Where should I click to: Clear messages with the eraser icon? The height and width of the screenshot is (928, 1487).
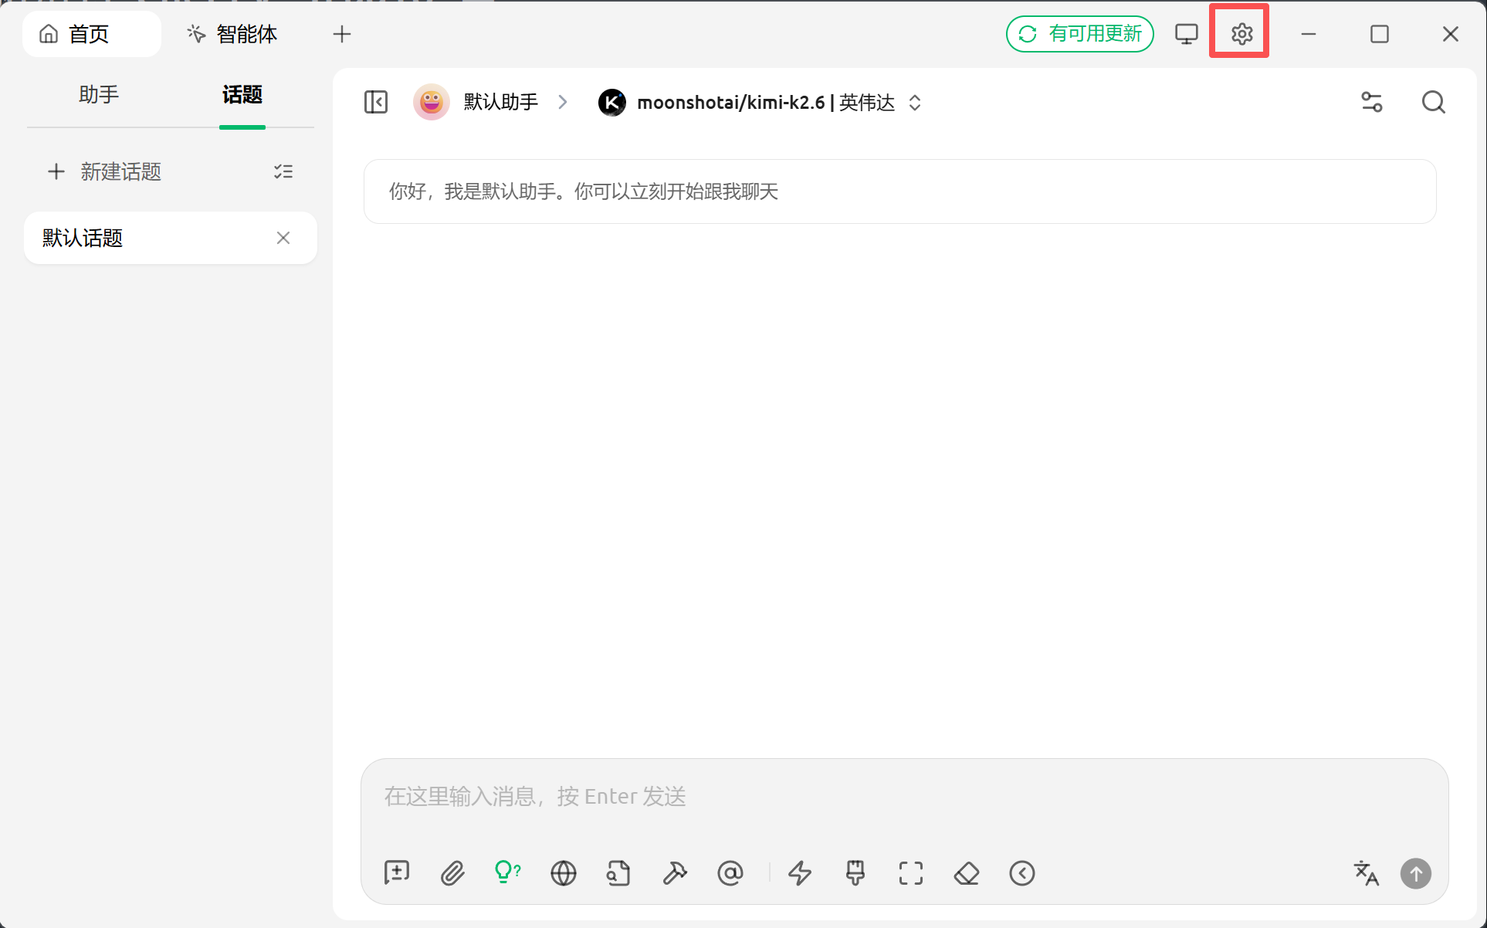(967, 873)
